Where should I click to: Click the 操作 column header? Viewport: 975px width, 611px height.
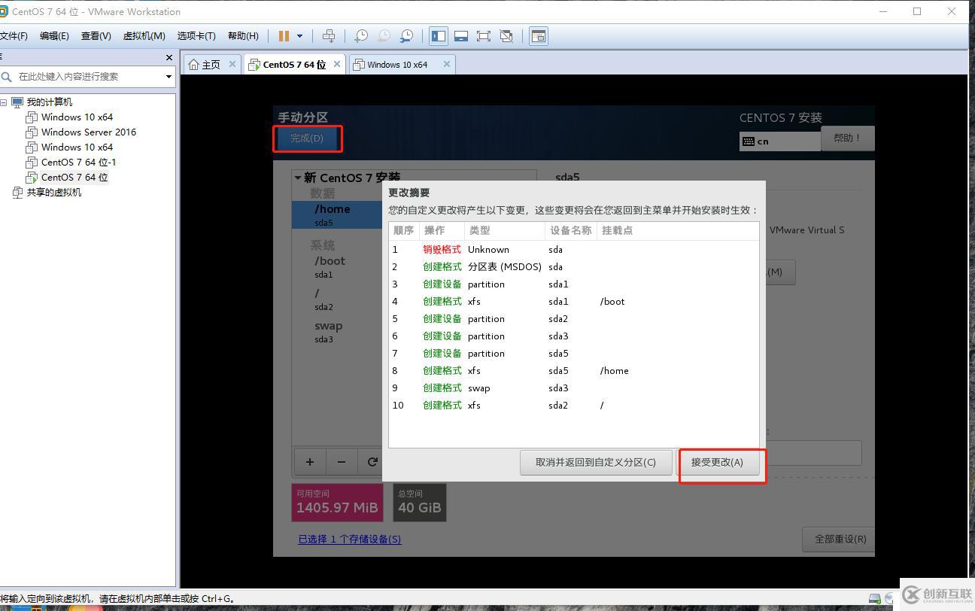click(x=442, y=230)
